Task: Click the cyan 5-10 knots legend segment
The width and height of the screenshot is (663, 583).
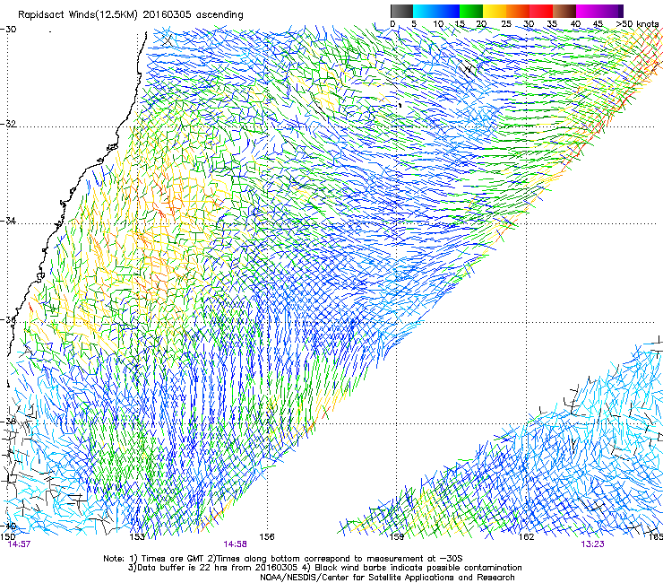Action: point(425,11)
